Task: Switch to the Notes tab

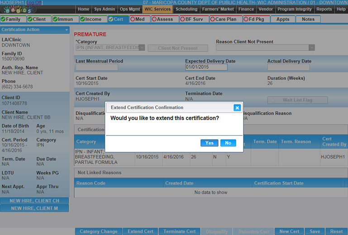Action: tap(308, 19)
